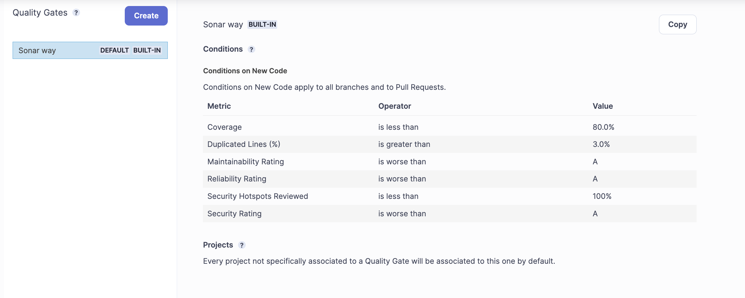The image size is (745, 298).
Task: Select the Duplicated Lines (%) metric
Action: click(244, 144)
